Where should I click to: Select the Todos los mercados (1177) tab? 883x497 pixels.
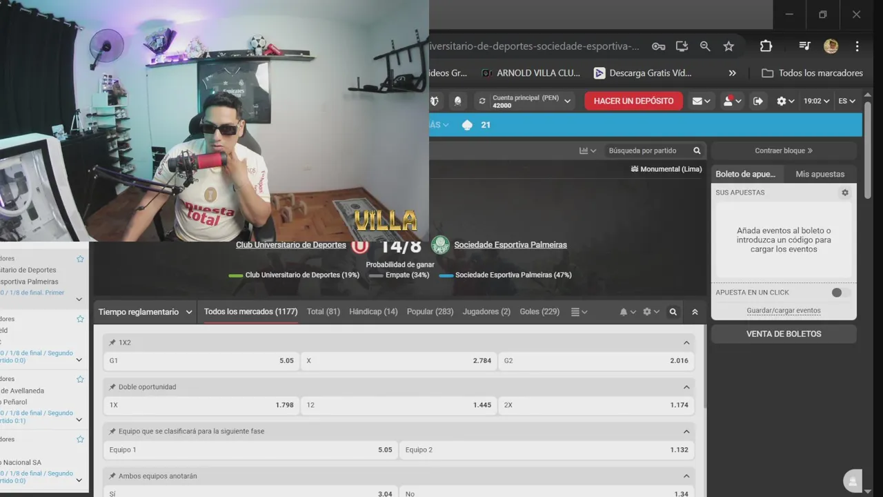coord(251,312)
